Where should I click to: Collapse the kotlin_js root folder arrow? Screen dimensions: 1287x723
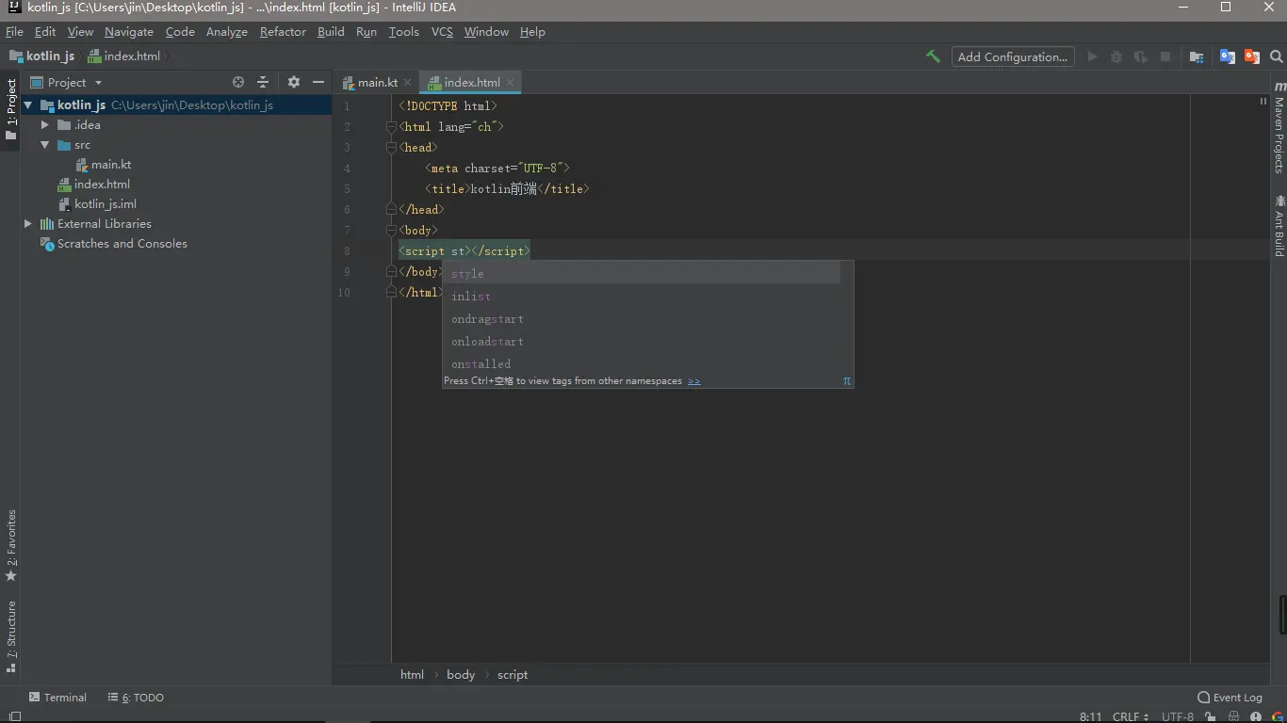tap(28, 105)
